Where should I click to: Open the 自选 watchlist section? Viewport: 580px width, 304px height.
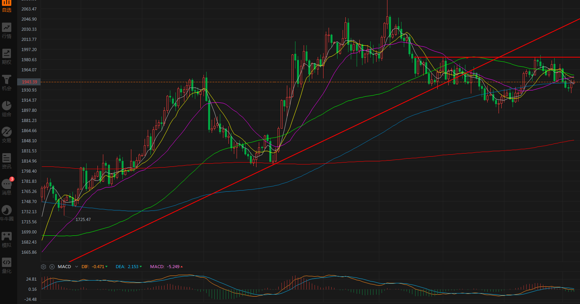point(7,5)
